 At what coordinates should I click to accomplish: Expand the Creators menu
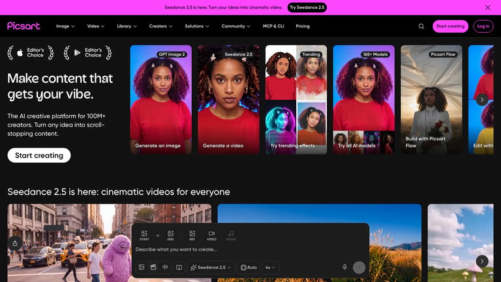(160, 26)
